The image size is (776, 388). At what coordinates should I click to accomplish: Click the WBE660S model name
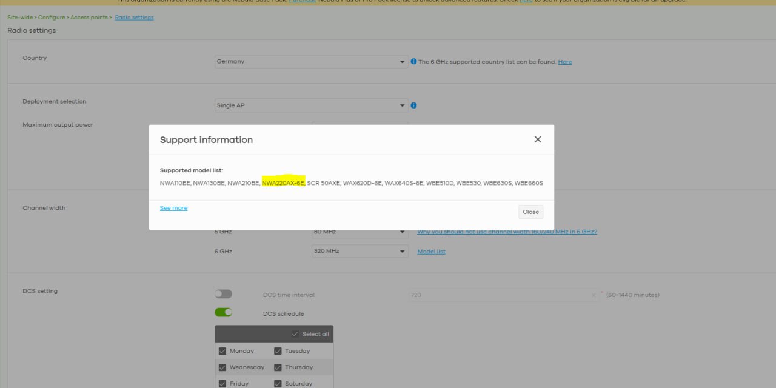pyautogui.click(x=529, y=183)
